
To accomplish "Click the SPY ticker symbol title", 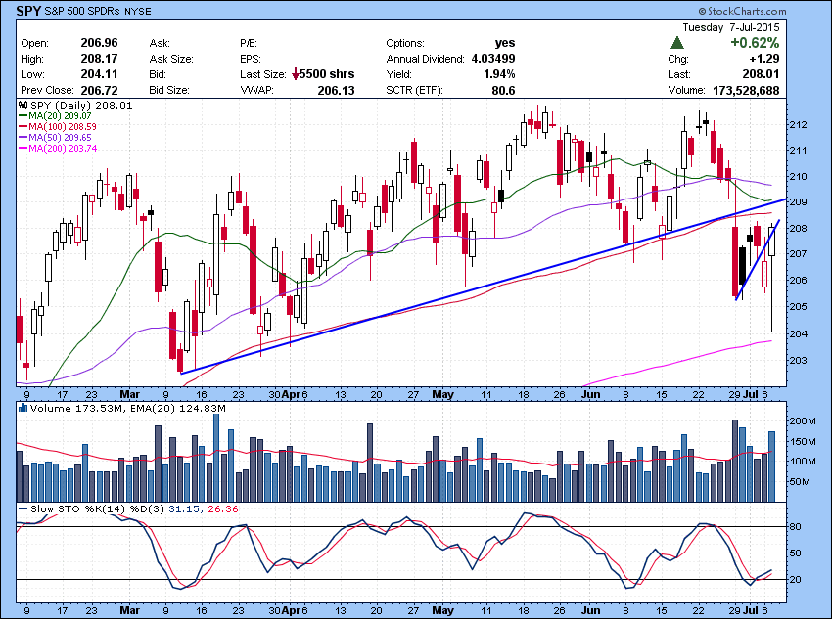I will pos(28,10).
